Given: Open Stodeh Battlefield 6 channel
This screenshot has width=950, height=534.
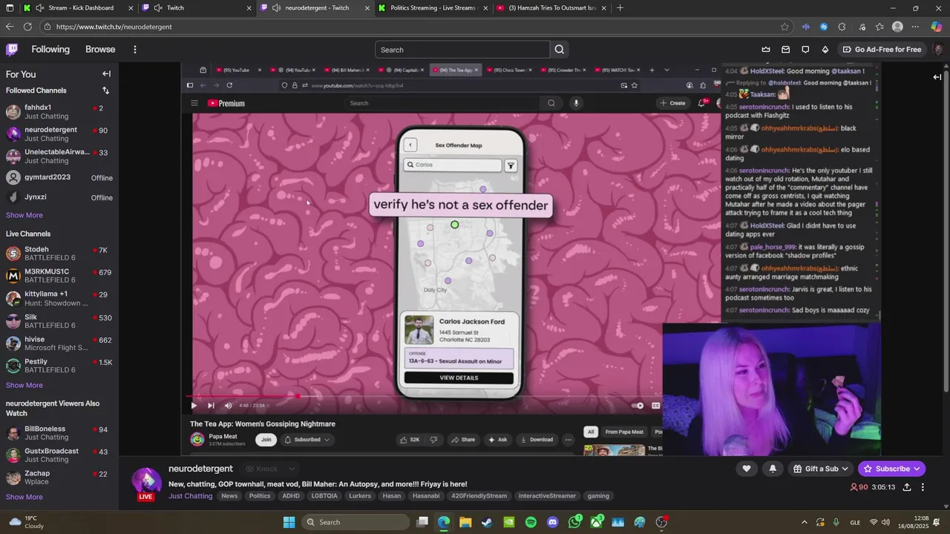Looking at the screenshot, I should (x=59, y=254).
